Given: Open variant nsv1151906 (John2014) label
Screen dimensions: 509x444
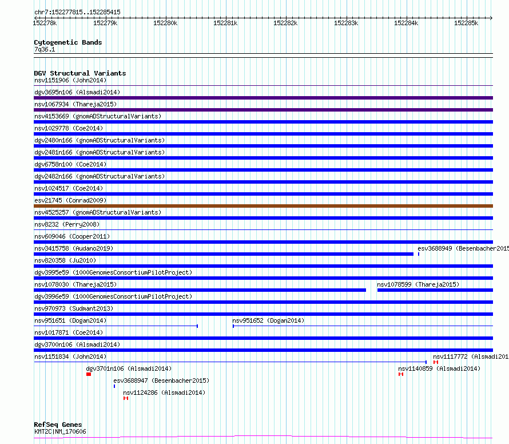Looking at the screenshot, I should tap(70, 80).
